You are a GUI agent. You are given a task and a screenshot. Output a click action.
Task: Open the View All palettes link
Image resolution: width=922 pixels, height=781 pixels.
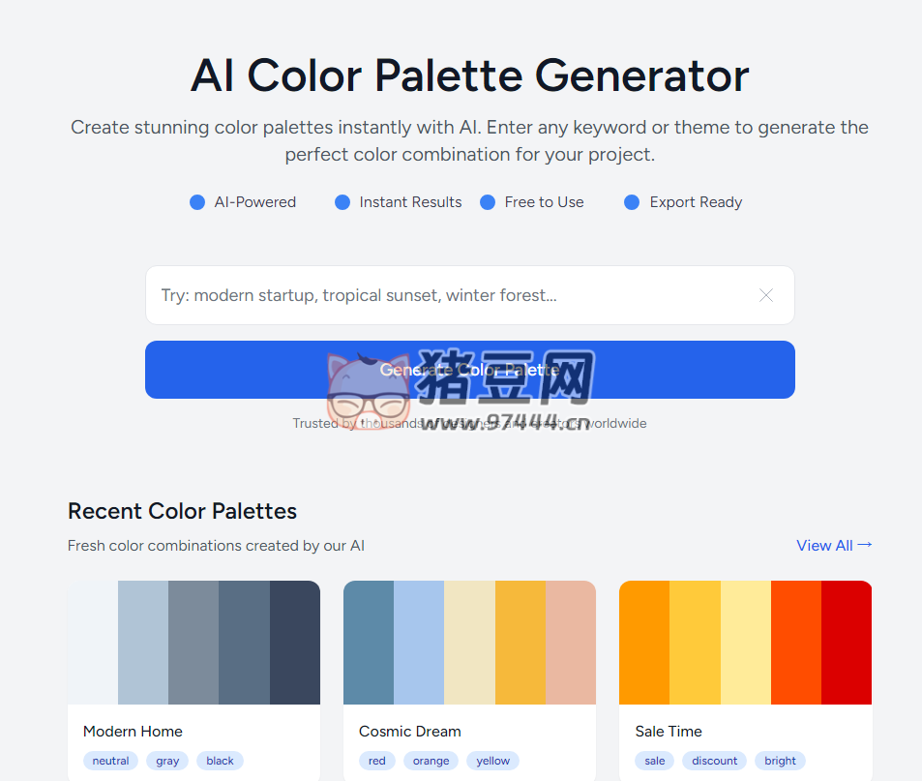824,545
